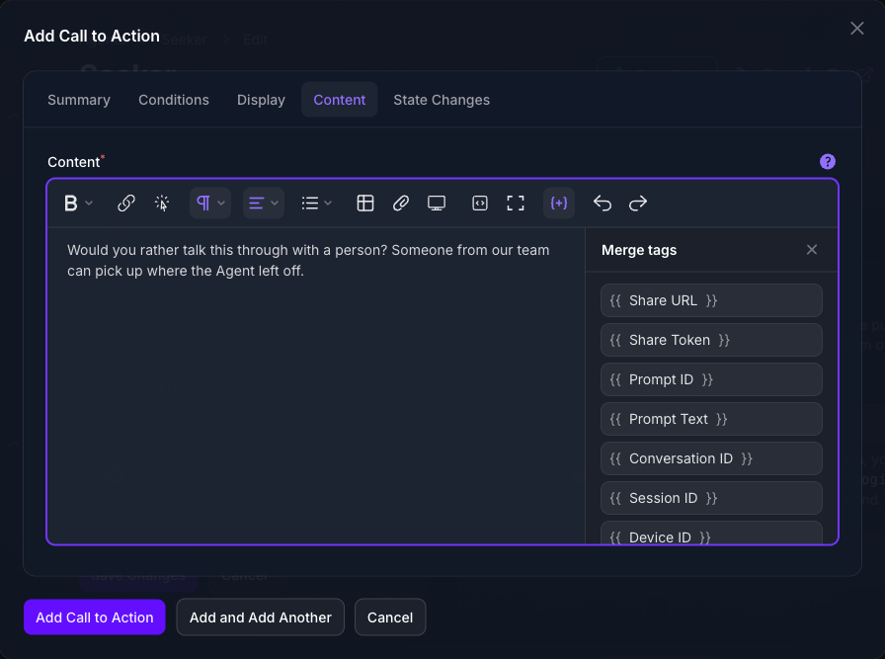The height and width of the screenshot is (659, 885).
Task: Cancel the call to action dialog
Action: click(390, 618)
